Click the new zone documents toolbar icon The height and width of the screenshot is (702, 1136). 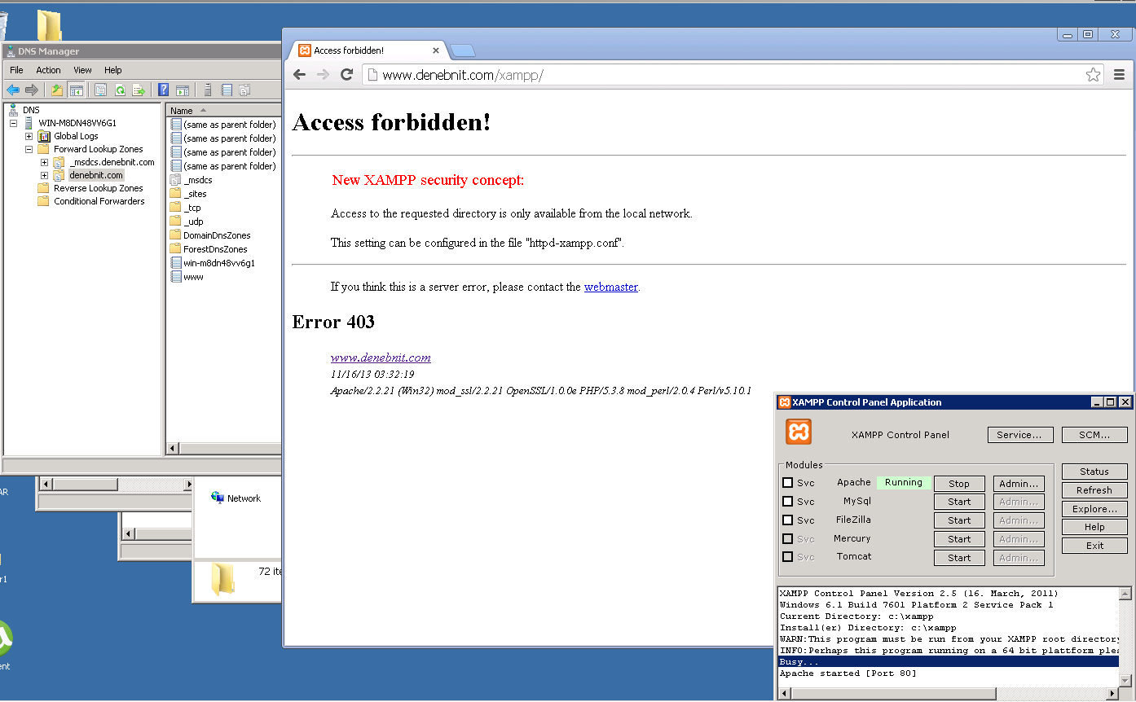[x=244, y=90]
